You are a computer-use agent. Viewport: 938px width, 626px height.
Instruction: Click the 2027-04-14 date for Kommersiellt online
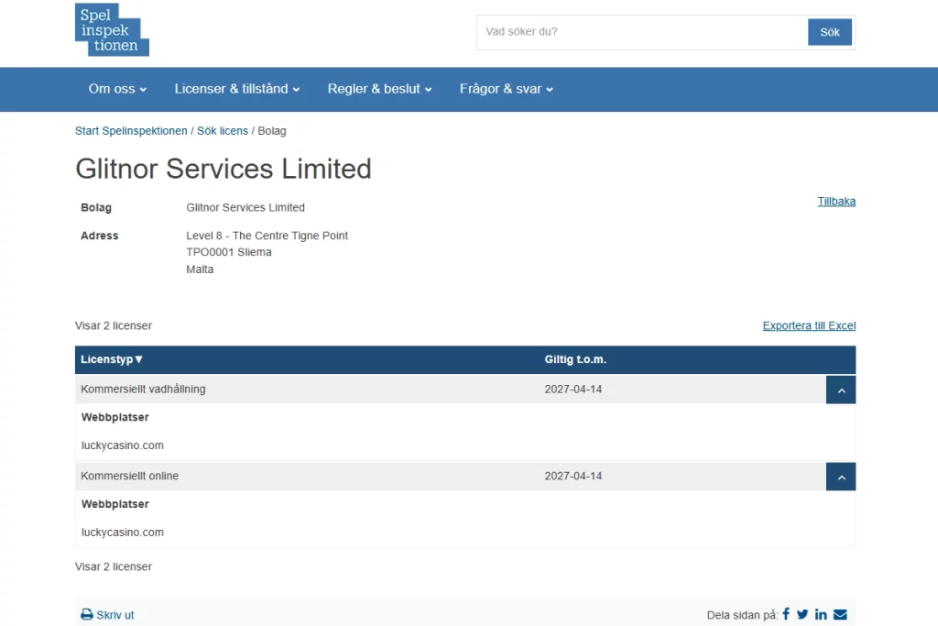[573, 476]
